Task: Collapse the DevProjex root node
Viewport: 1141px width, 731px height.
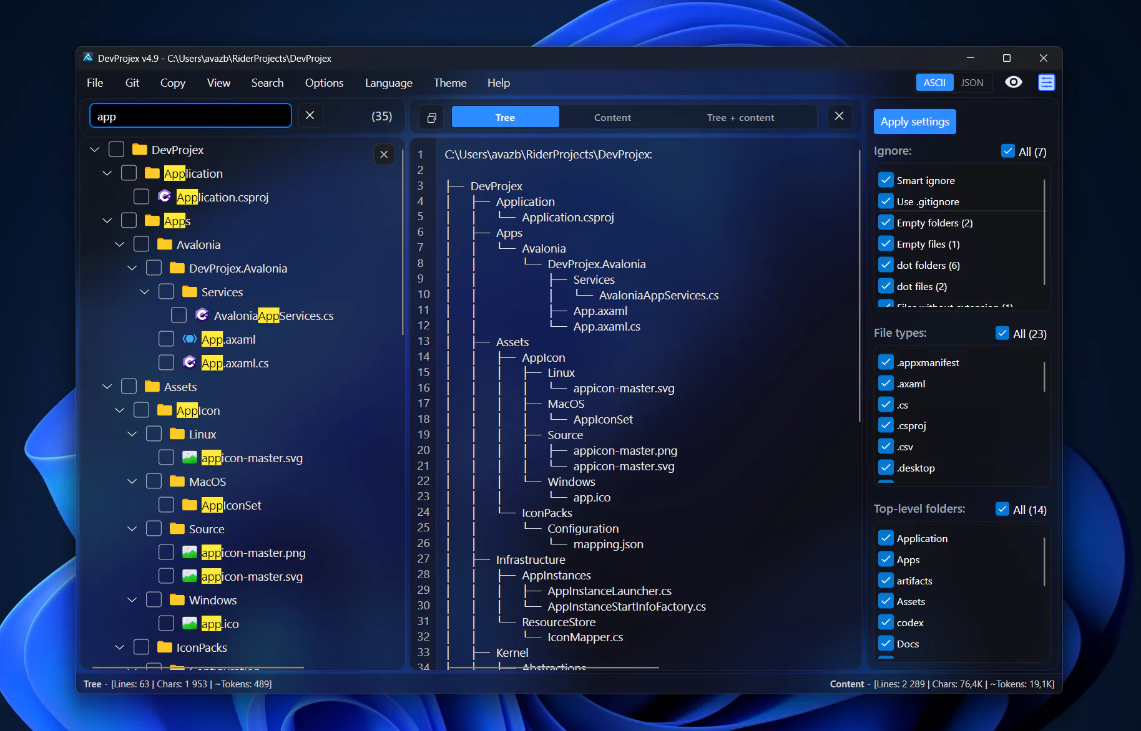Action: pos(94,149)
